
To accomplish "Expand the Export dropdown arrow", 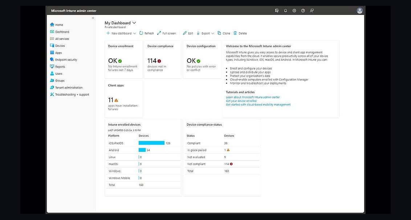I will pyautogui.click(x=212, y=33).
